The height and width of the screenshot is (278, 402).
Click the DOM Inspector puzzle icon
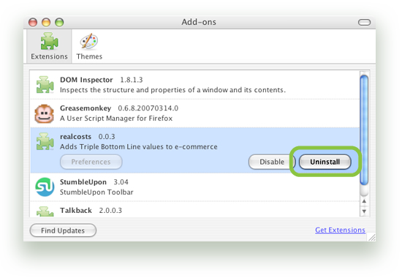(45, 84)
